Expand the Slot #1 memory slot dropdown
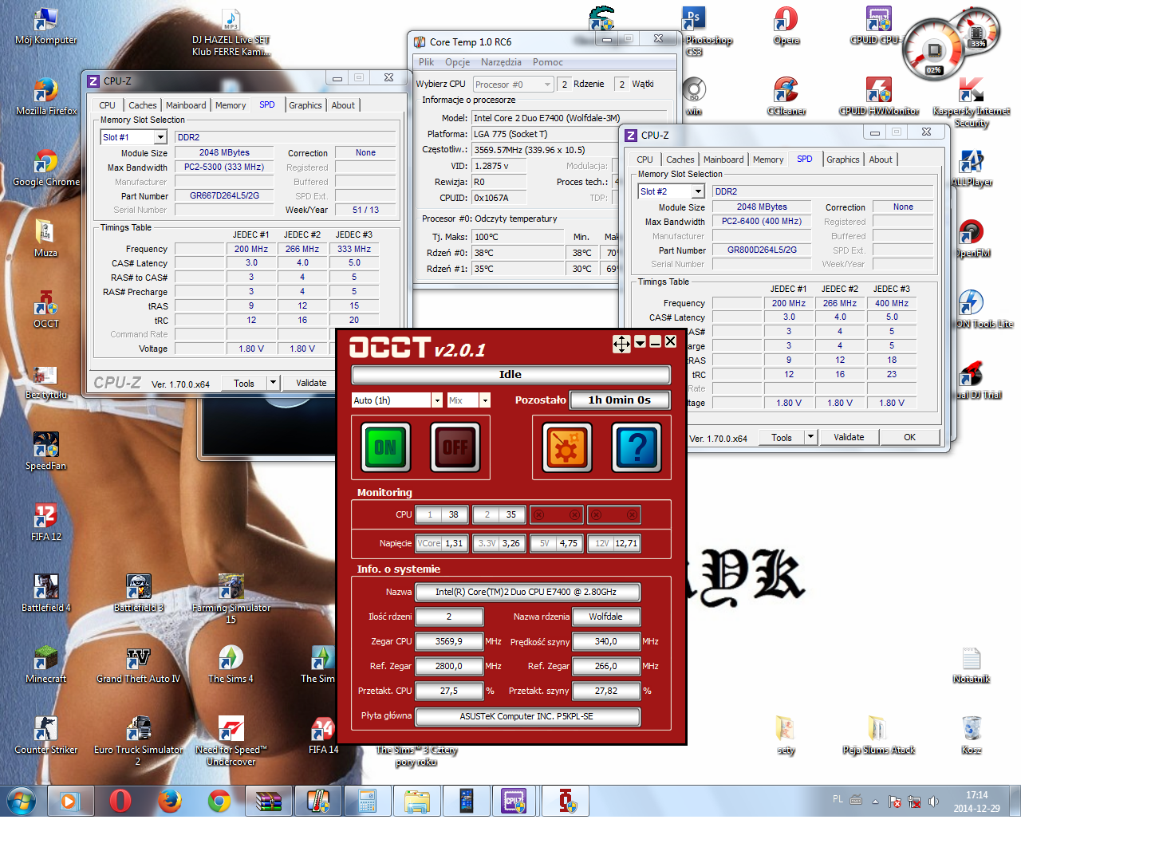The height and width of the screenshot is (847, 1155). (x=160, y=137)
